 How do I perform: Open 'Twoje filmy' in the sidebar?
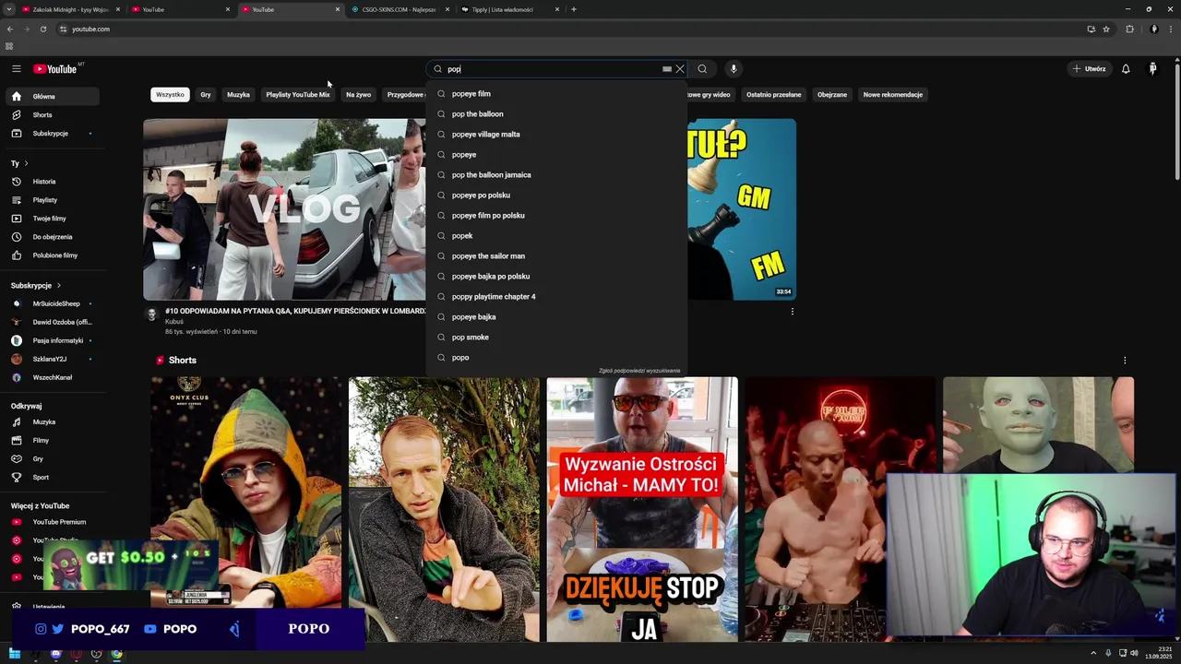[53, 219]
